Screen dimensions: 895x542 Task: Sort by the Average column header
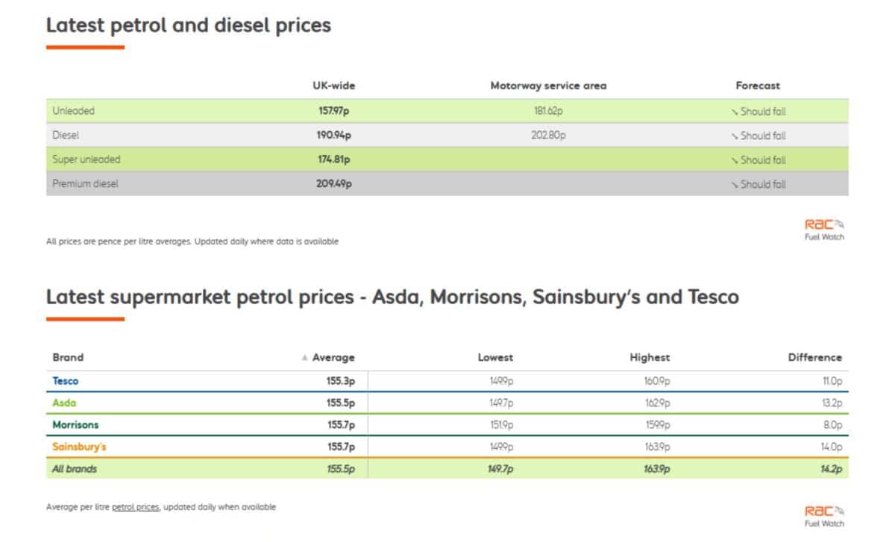[333, 358]
